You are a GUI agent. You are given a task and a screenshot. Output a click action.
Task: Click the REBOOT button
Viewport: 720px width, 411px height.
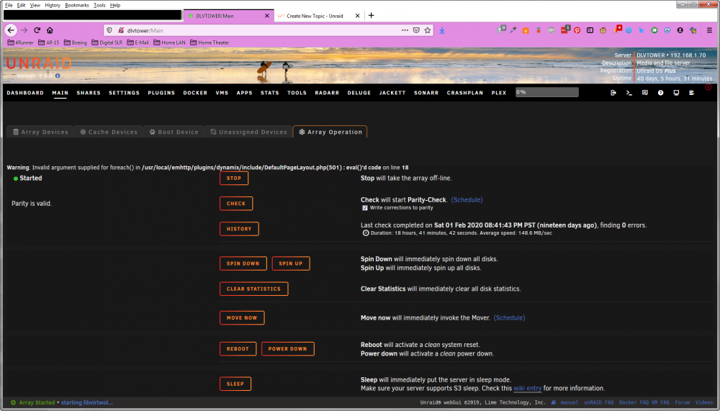point(238,349)
